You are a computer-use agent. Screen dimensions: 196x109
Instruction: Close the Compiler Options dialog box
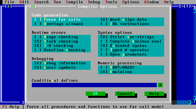coord(33,6)
